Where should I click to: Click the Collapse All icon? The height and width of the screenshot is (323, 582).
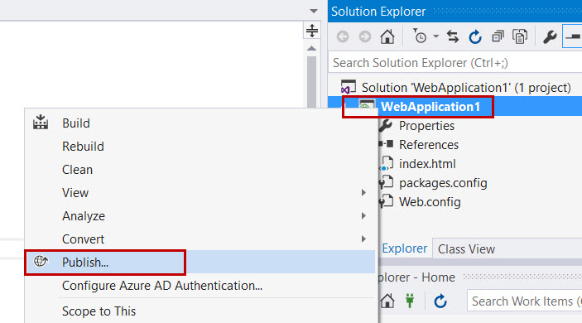coord(498,36)
